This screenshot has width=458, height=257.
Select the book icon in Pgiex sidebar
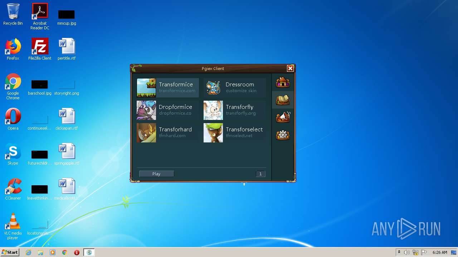(x=283, y=100)
